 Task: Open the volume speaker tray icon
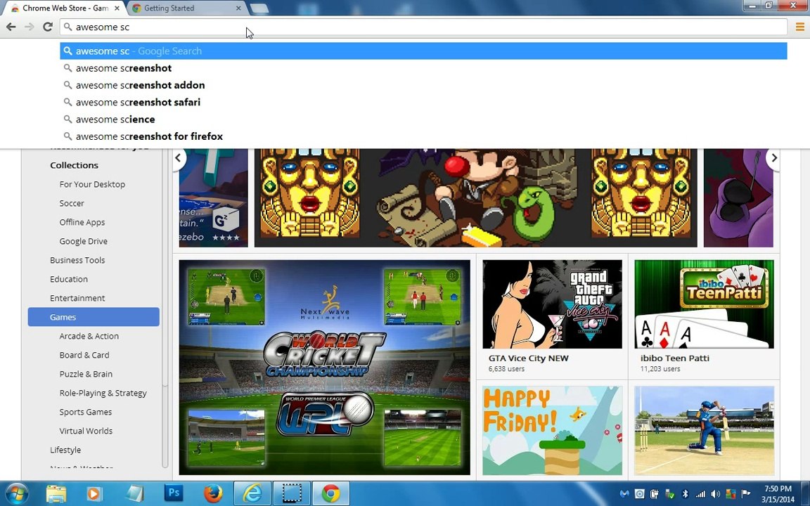[x=716, y=494]
